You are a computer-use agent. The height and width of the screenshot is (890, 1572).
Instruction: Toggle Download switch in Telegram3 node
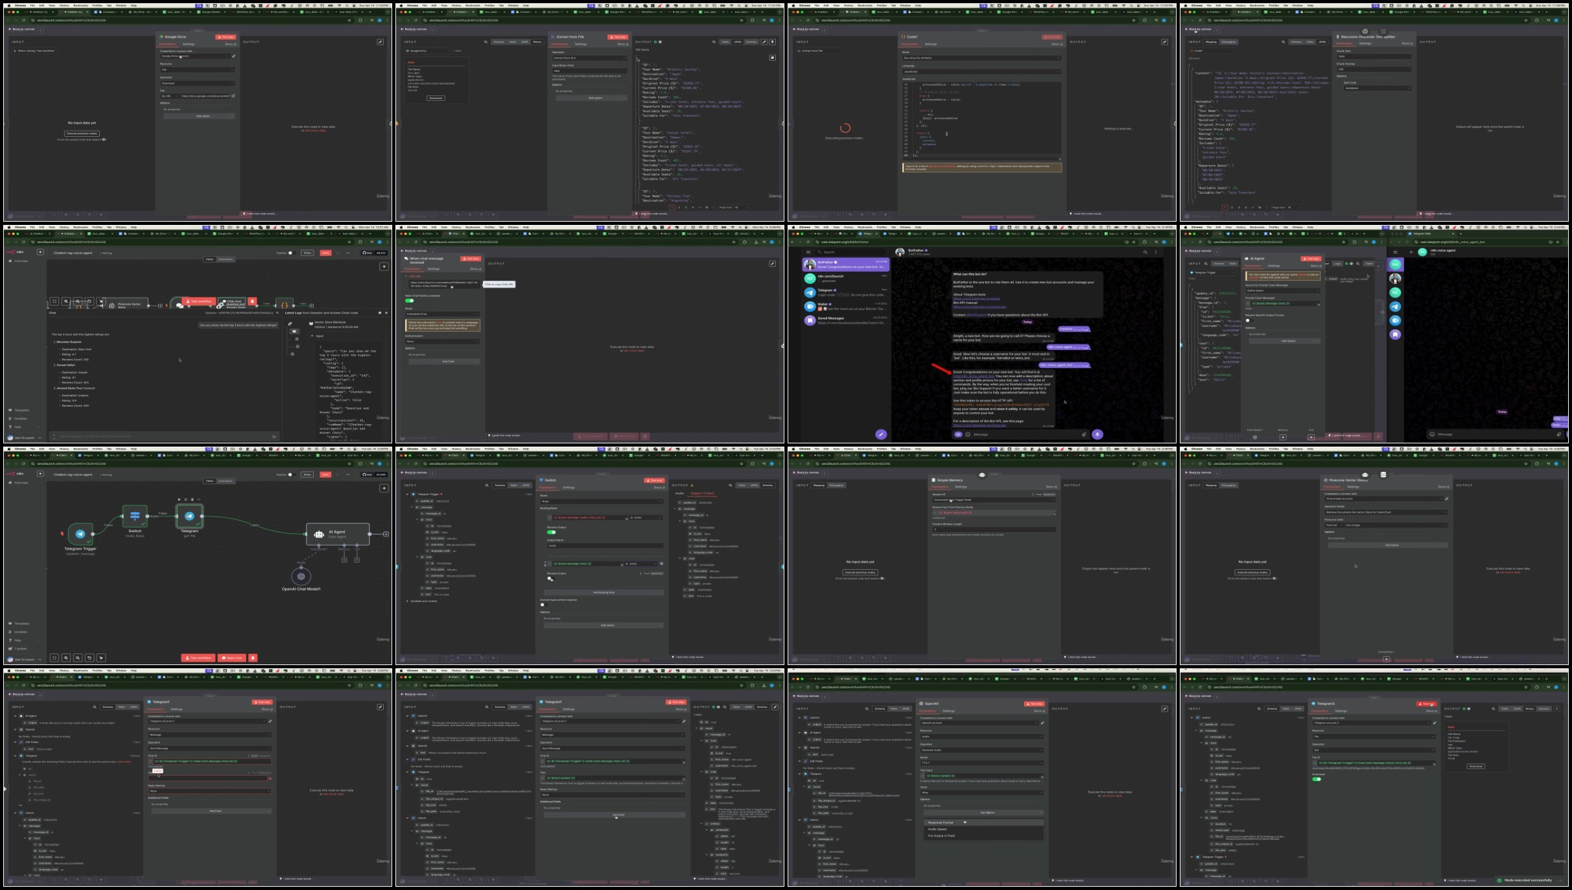(1317, 779)
